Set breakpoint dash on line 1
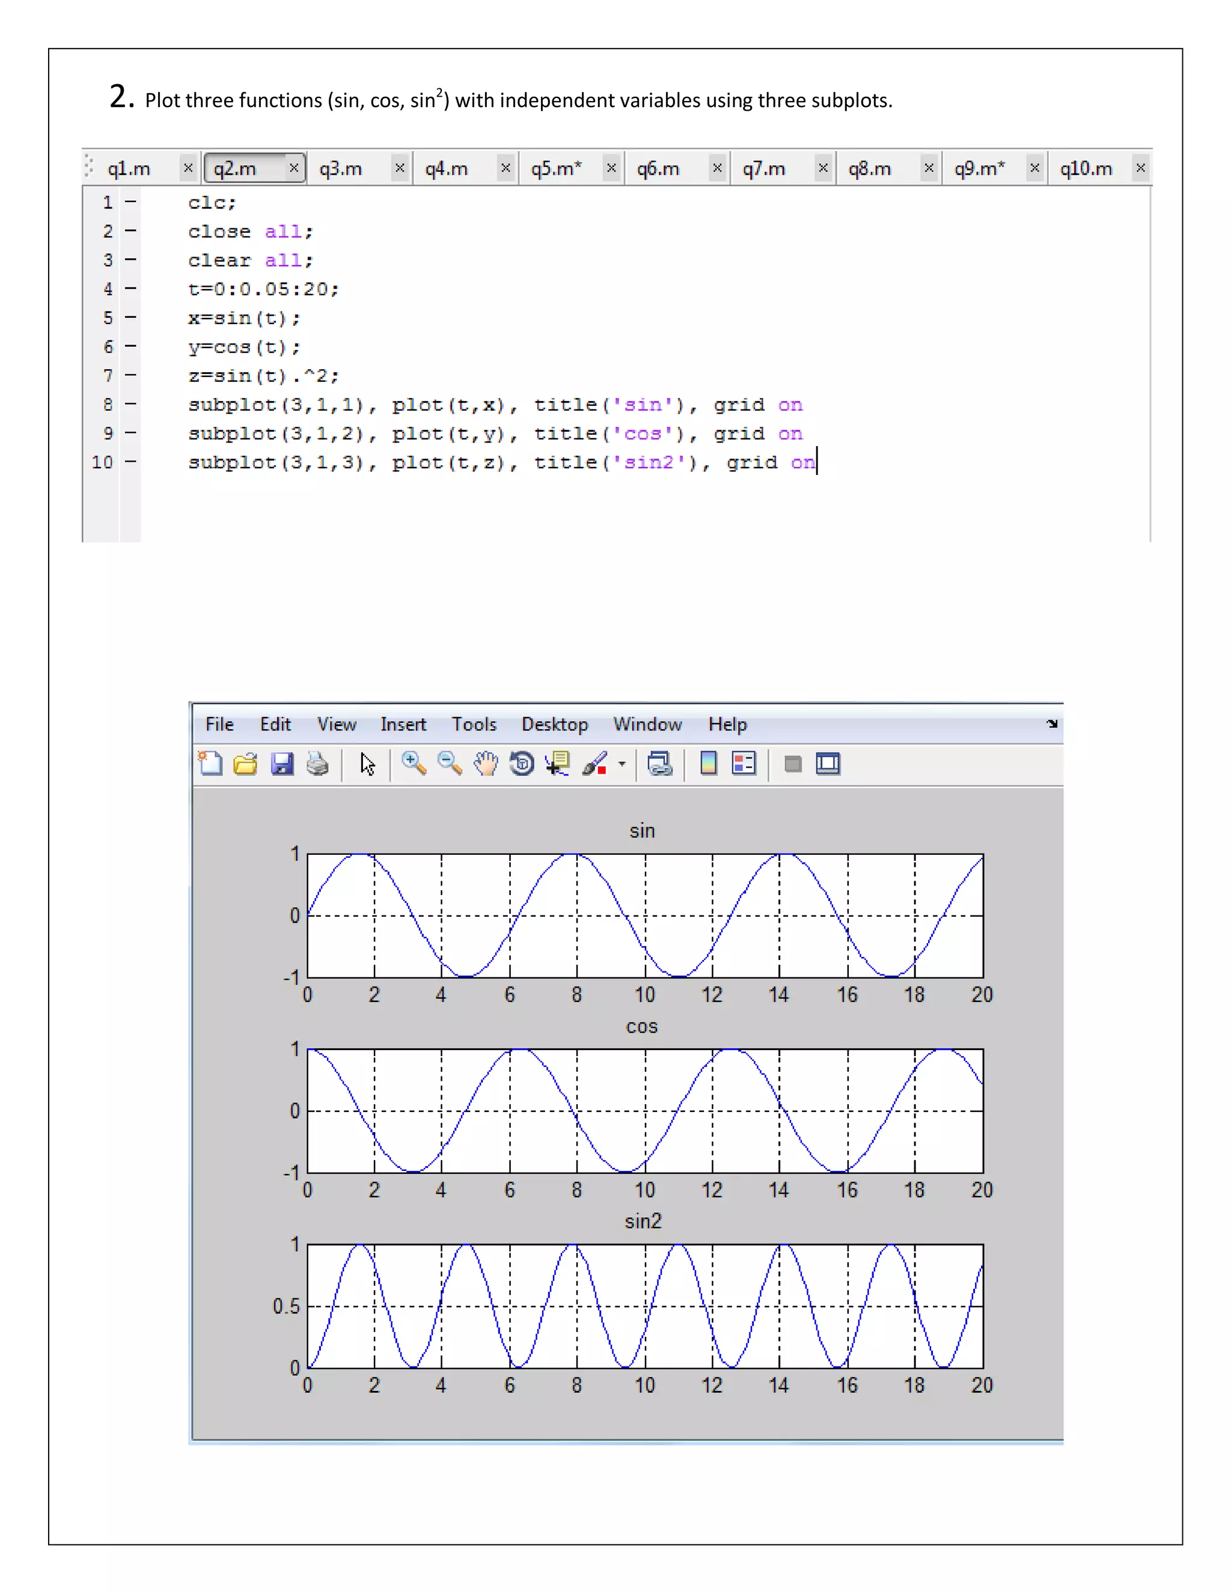Viewport: 1231px width, 1593px height. pos(130,202)
